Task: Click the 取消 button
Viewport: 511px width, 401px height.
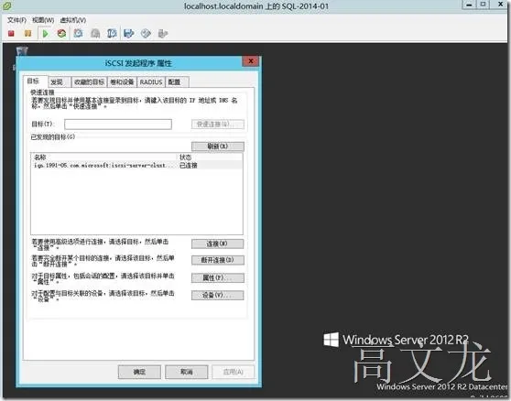Action: point(187,372)
